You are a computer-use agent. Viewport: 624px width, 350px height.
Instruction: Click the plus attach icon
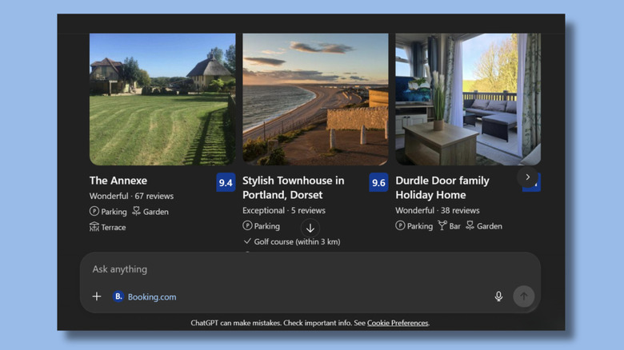tap(97, 296)
